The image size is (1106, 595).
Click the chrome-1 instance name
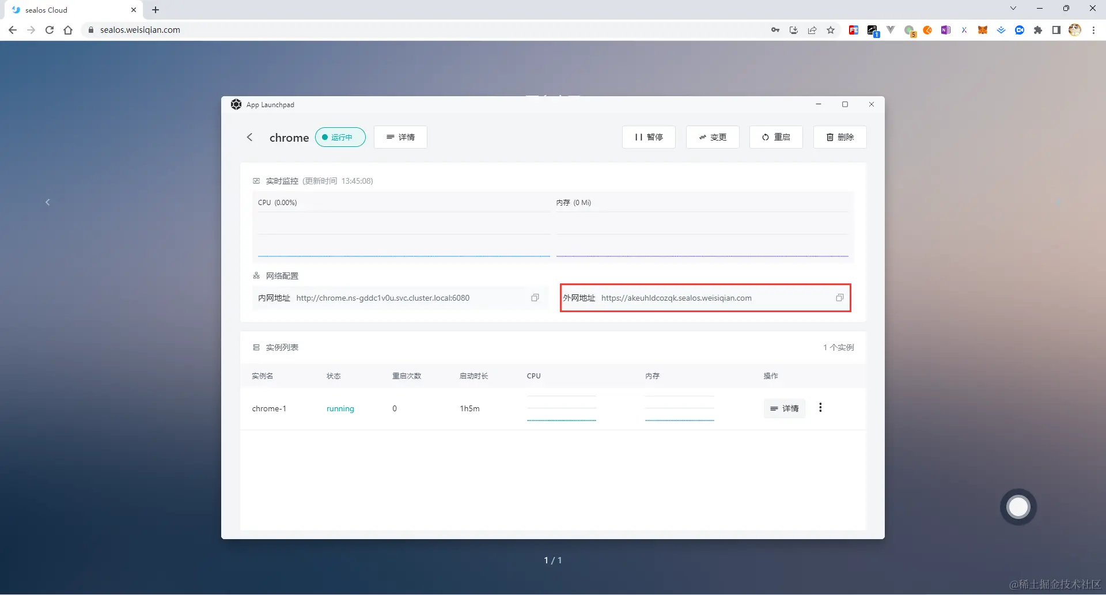(269, 408)
